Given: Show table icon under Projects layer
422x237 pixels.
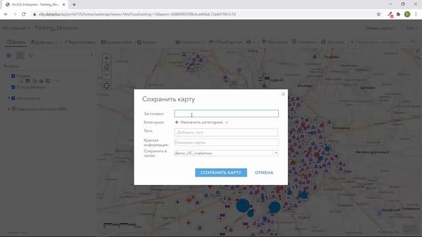Looking at the screenshot, I should pyautogui.click(x=28, y=81).
